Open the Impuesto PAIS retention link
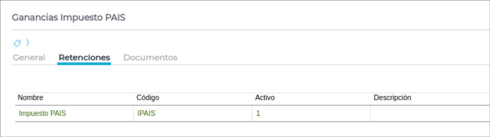490x137 pixels. (x=43, y=113)
